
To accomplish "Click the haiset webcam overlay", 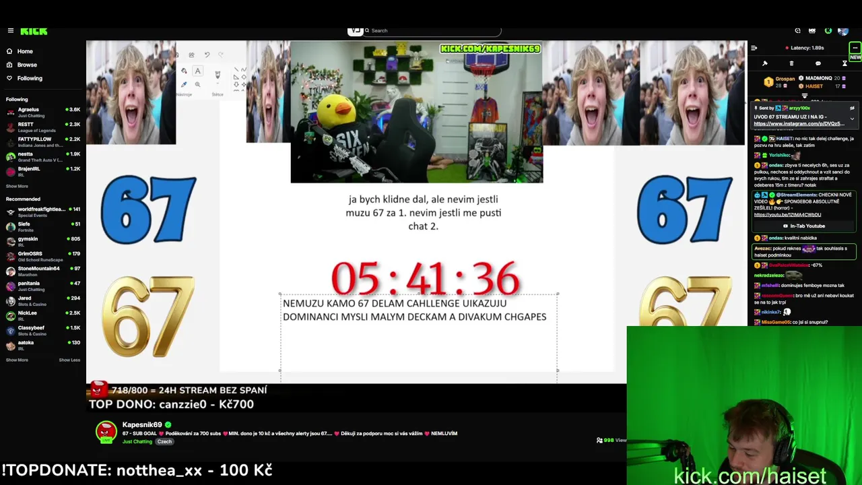I will pyautogui.click(x=744, y=406).
